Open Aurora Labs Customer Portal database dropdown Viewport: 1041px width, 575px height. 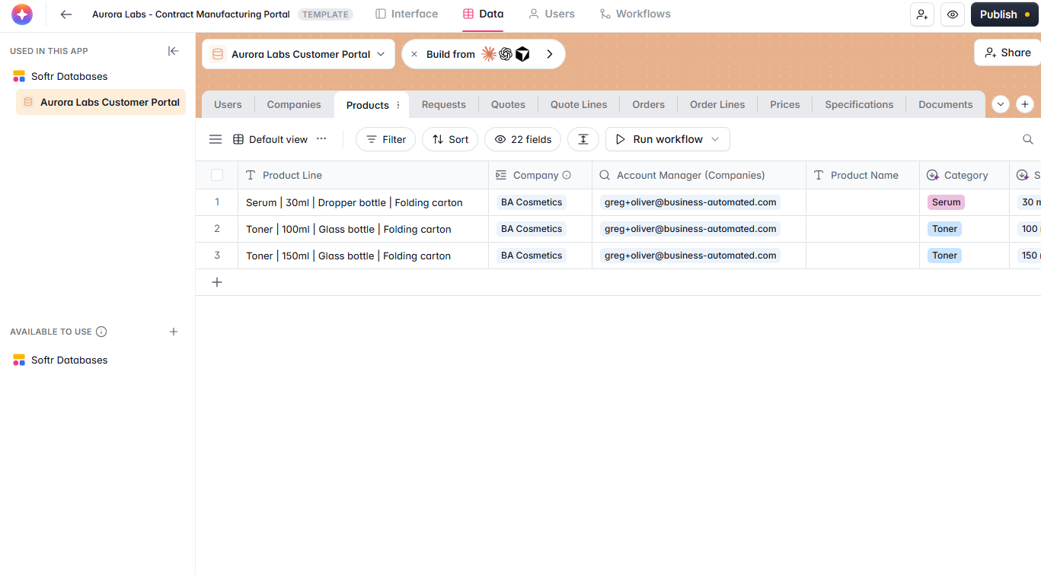tap(299, 54)
